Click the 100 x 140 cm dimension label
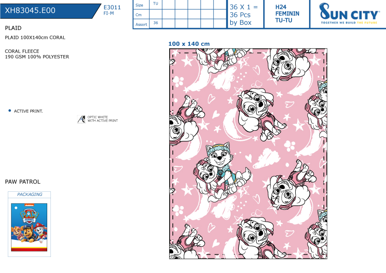Viewport: 386px width, 273px height. [x=189, y=44]
